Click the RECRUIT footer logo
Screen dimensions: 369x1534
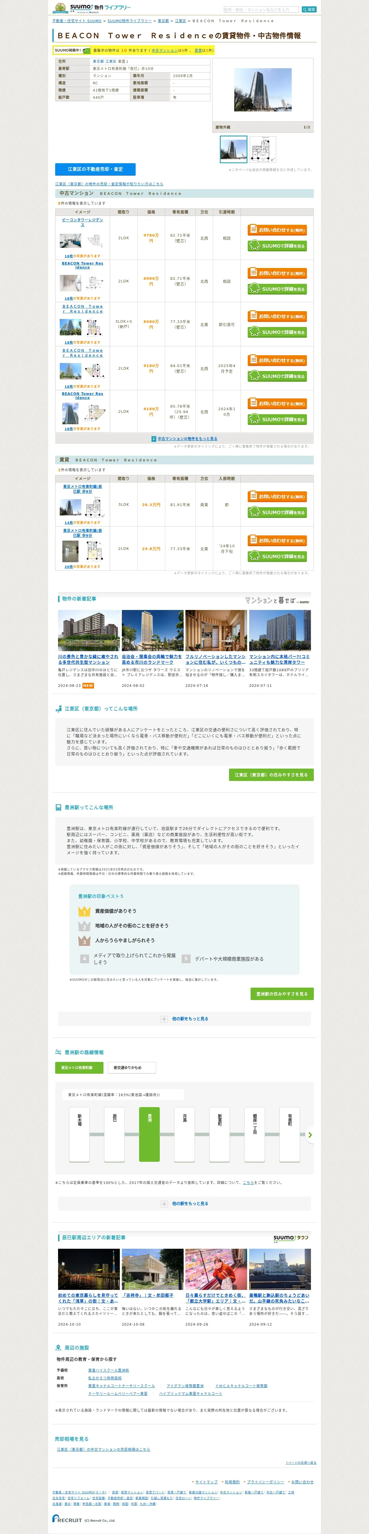67,1519
